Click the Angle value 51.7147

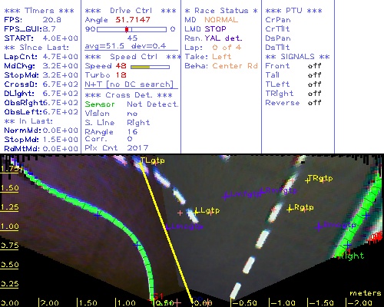click(133, 20)
